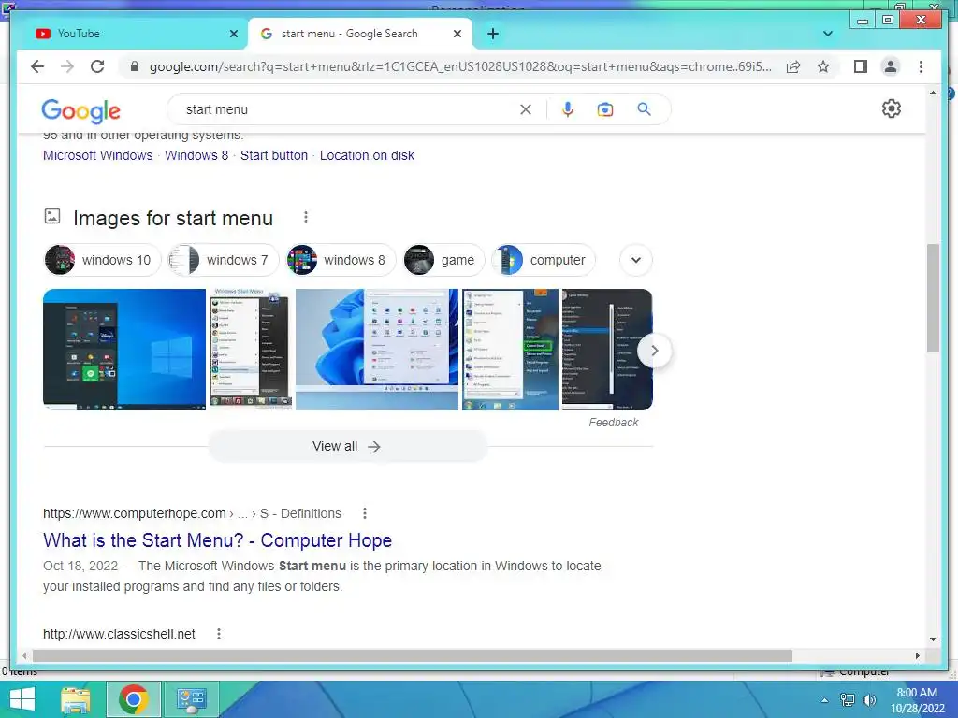Click the Chrome taskbar icon
Viewport: 958px width, 718px height.
(x=134, y=699)
